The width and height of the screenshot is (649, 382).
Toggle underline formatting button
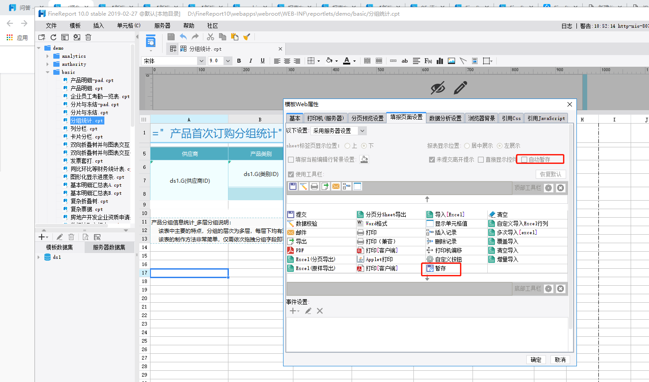(262, 61)
